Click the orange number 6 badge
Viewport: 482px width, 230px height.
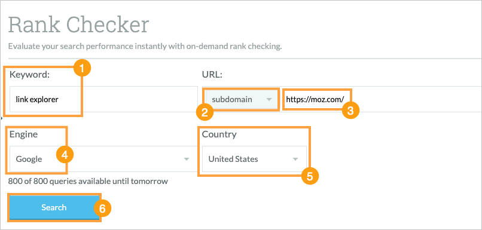102,209
